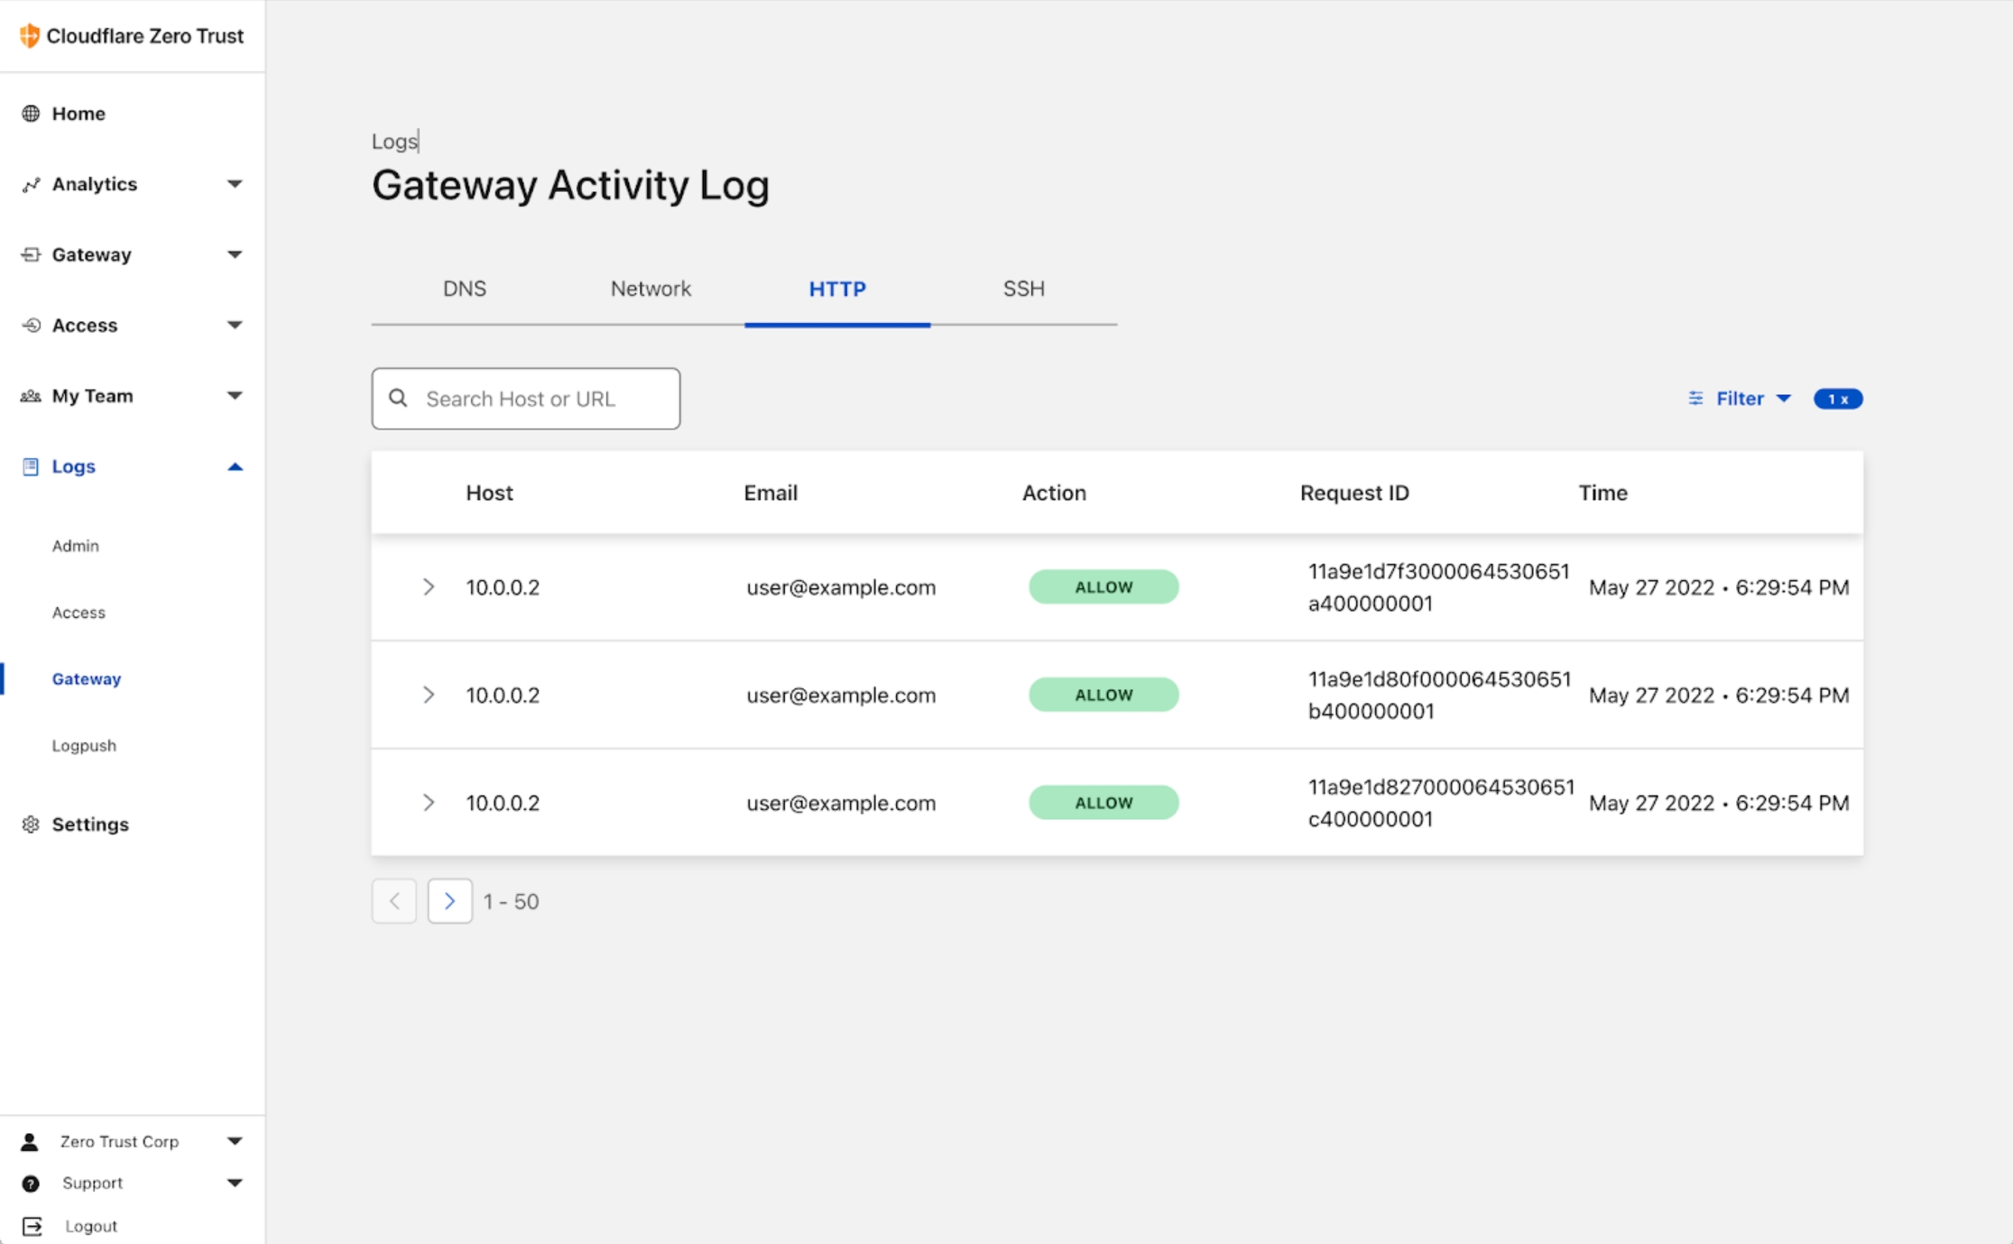
Task: Click the Access key icon in sidebar
Action: [30, 325]
